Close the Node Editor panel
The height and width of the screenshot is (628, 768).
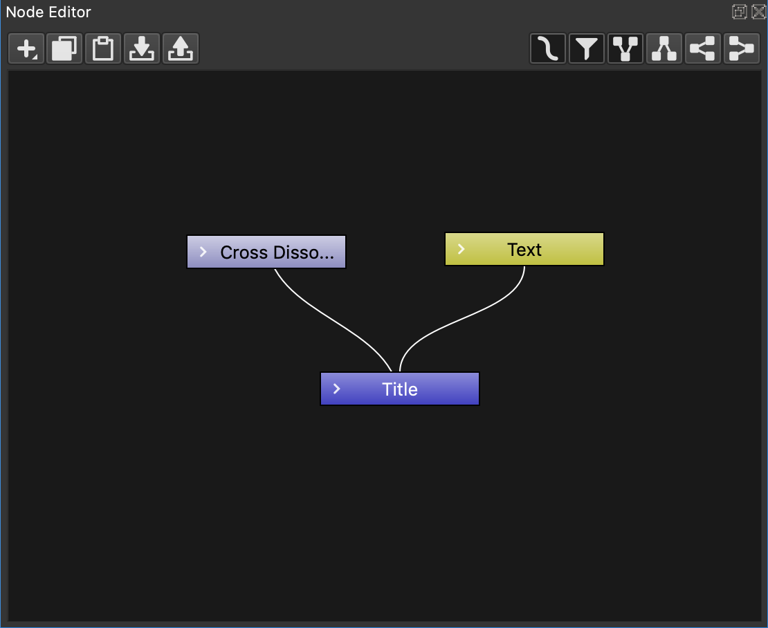(758, 12)
